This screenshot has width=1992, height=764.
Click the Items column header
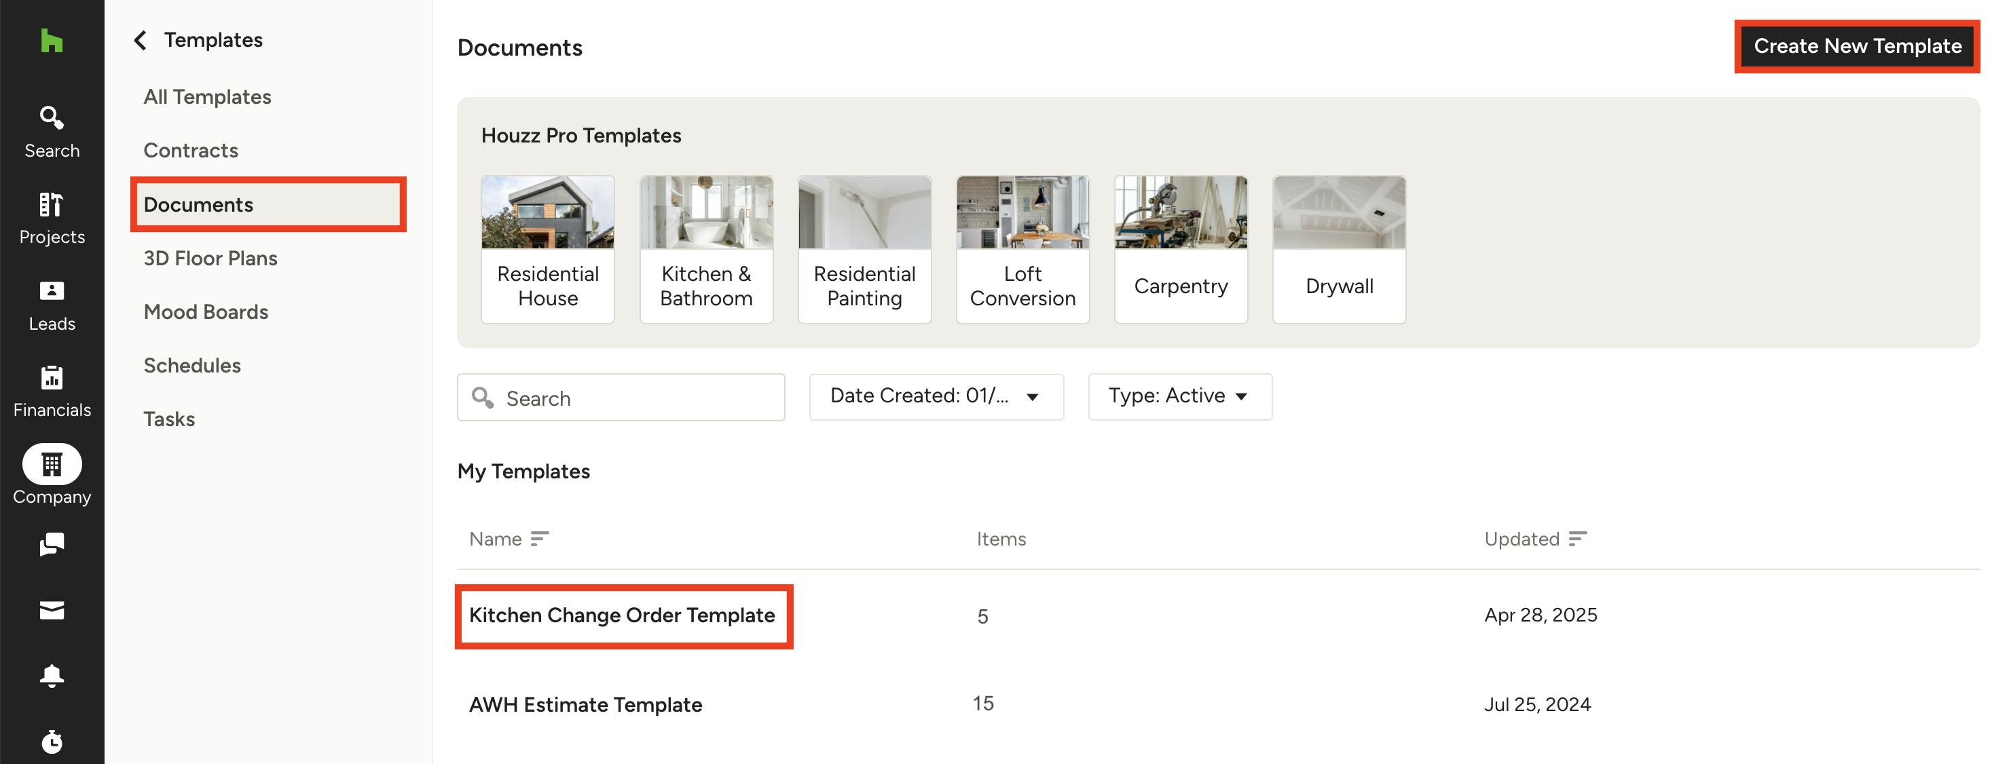1001,539
